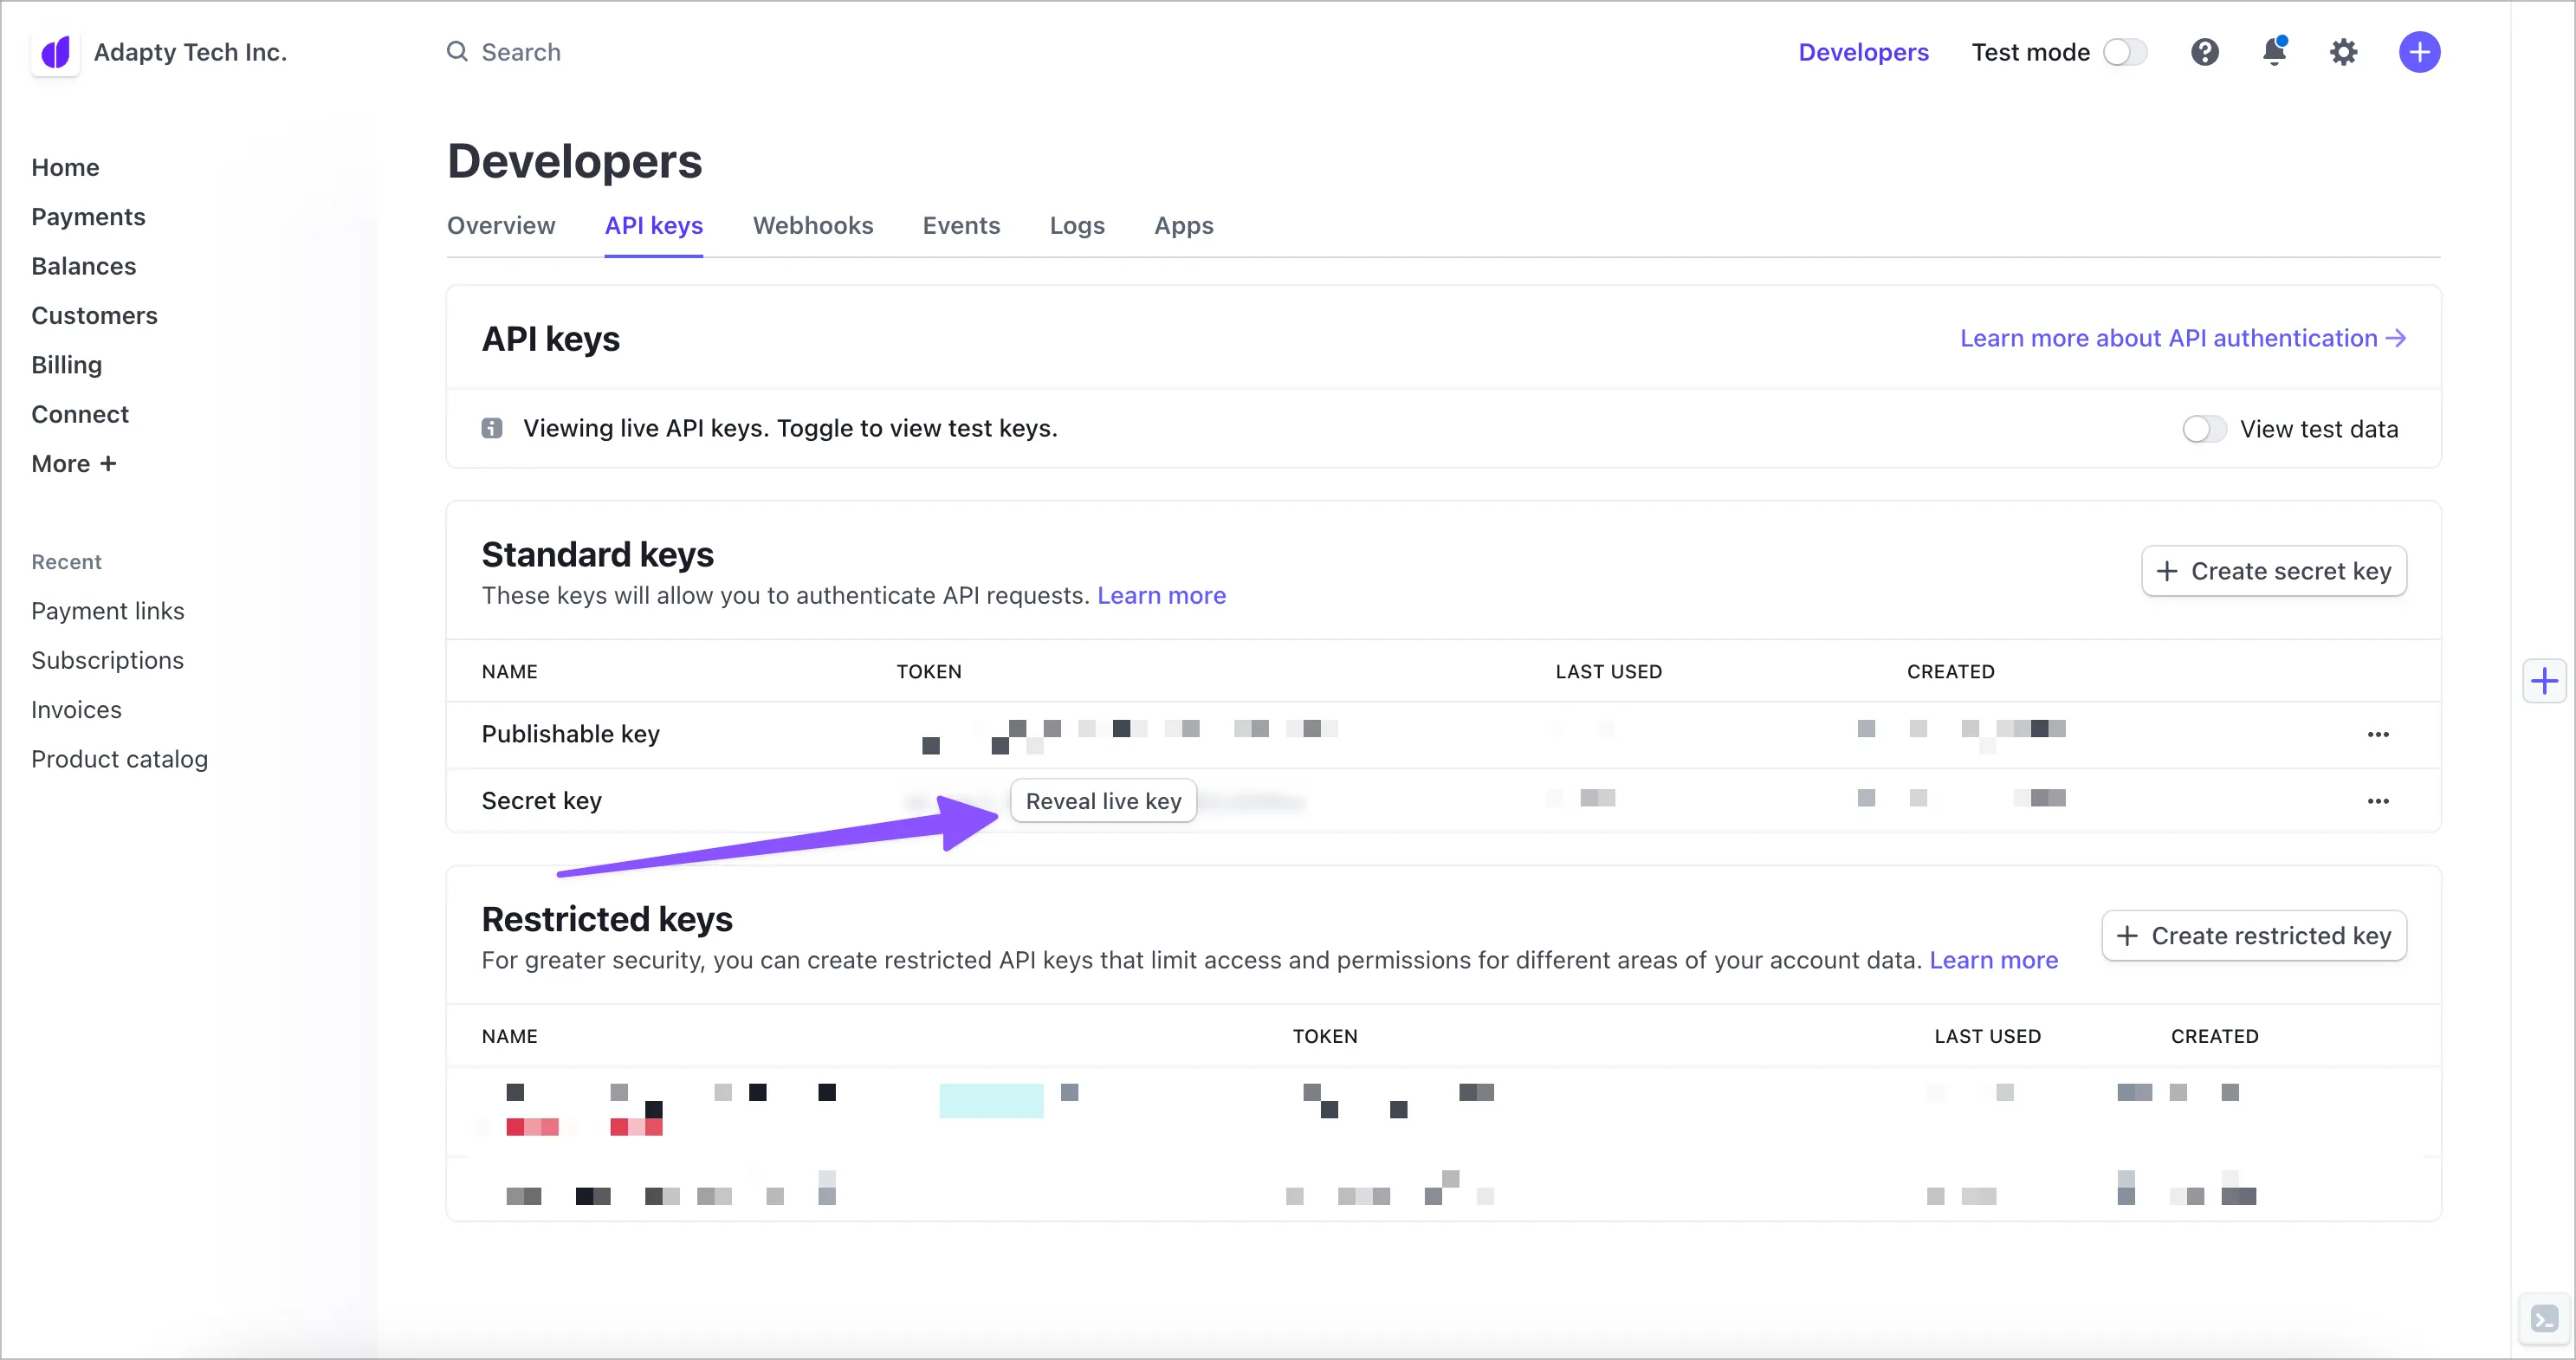
Task: Open Subscriptions in Recent sidebar list
Action: coord(107,660)
